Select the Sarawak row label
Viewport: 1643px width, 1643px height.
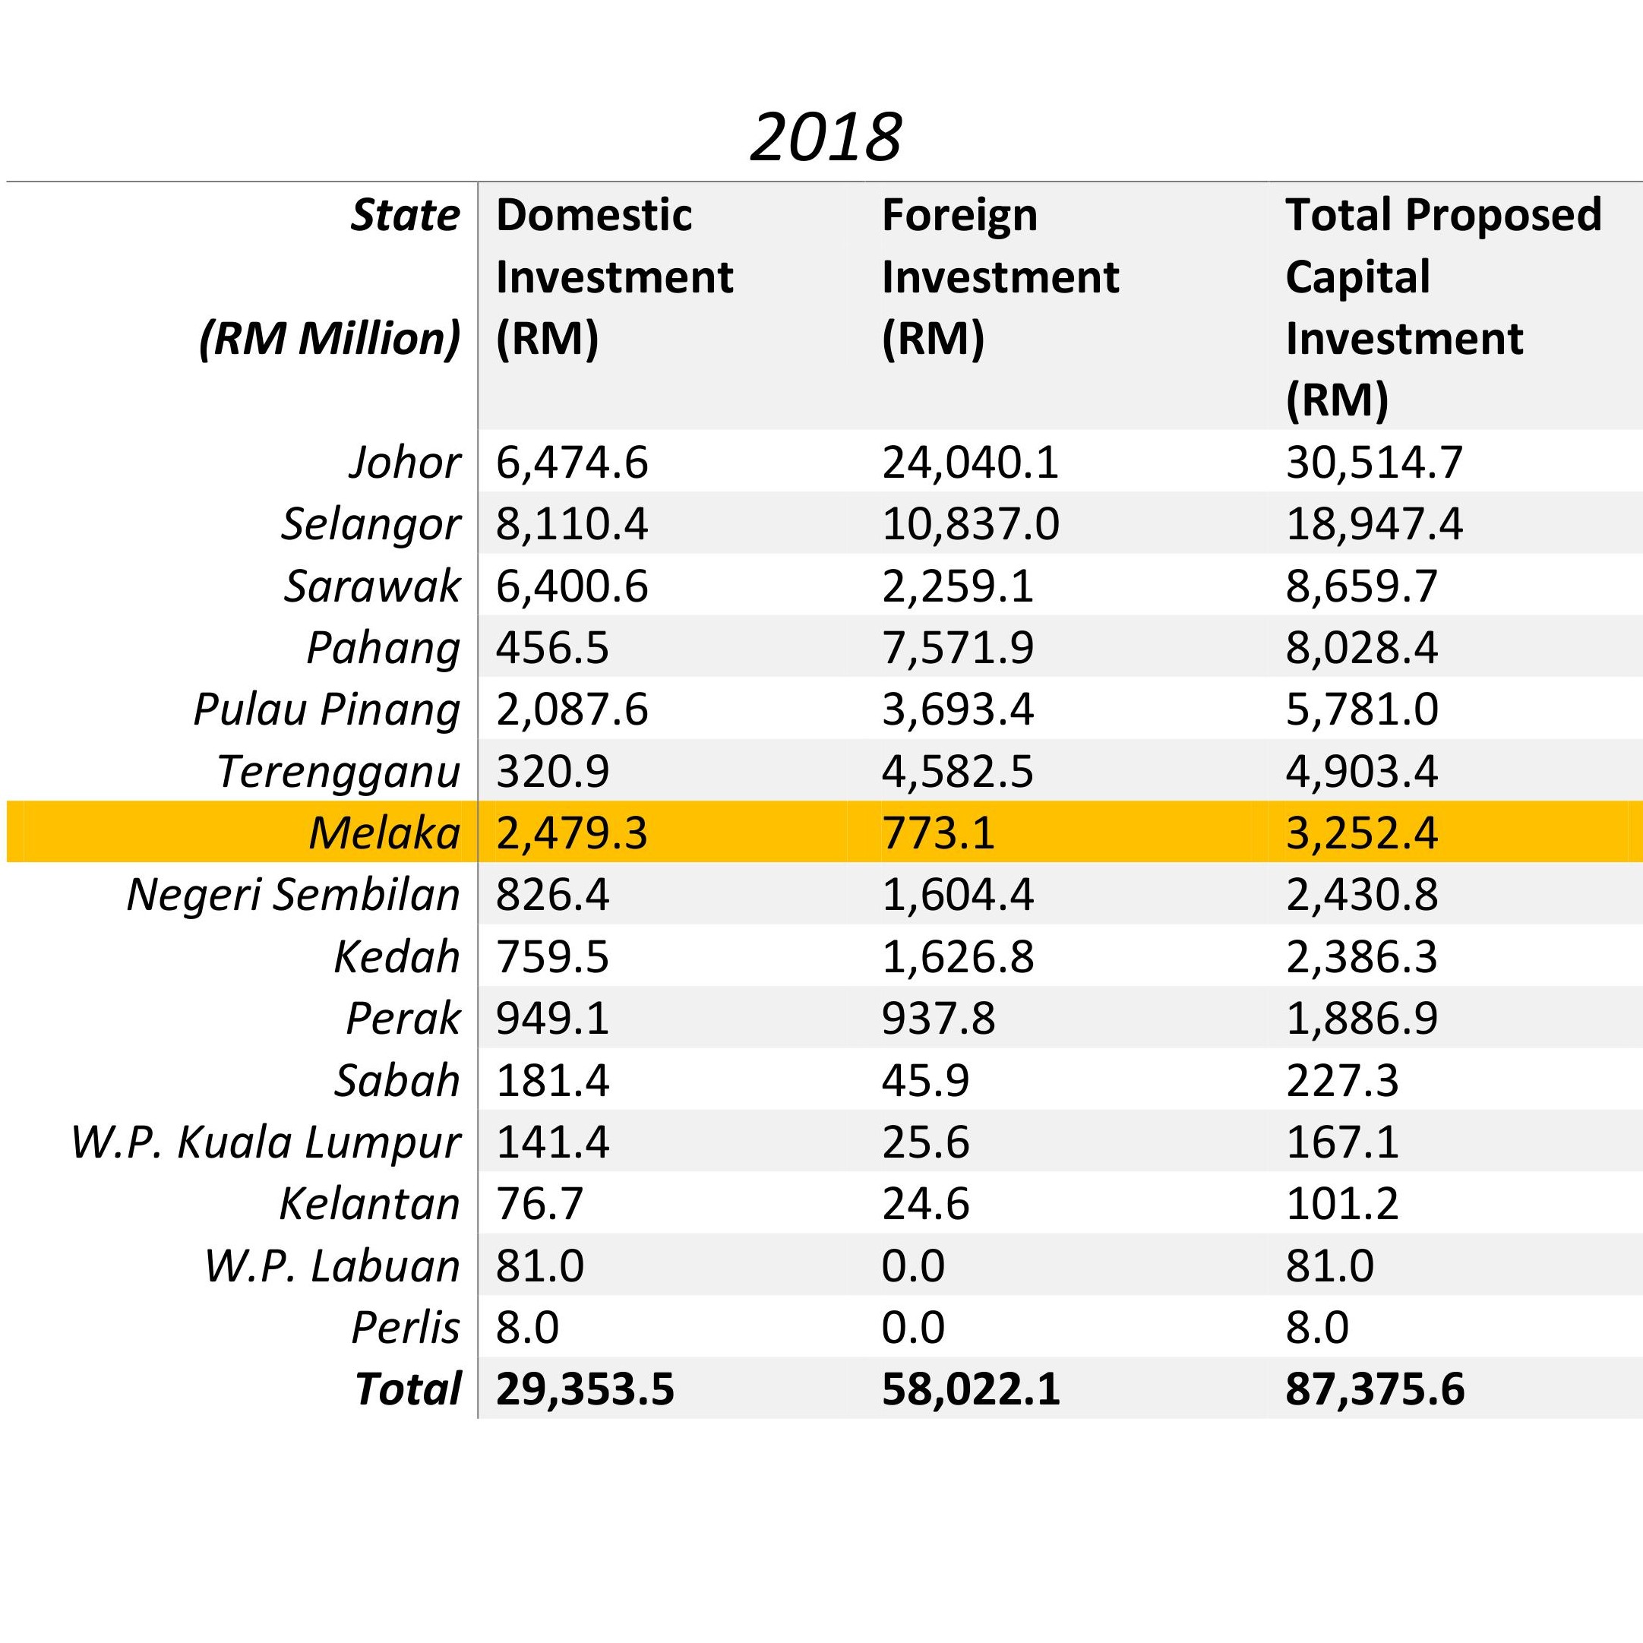(x=372, y=586)
